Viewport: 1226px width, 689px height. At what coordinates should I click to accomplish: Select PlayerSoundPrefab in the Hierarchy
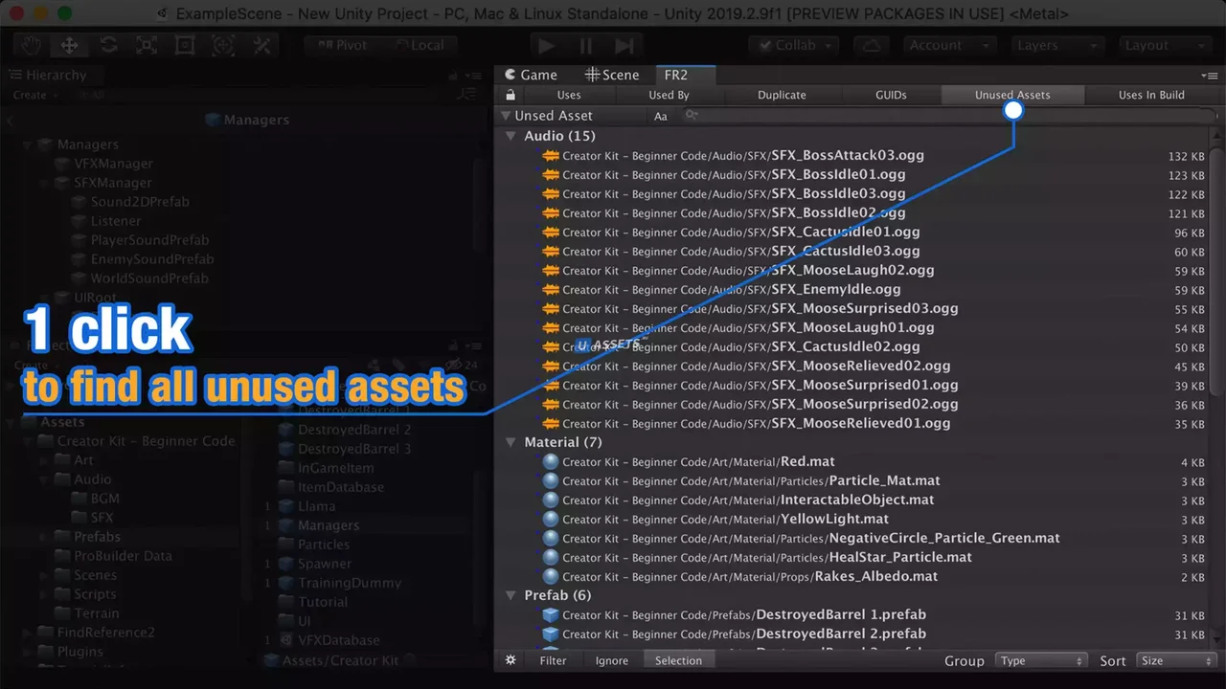(x=149, y=240)
